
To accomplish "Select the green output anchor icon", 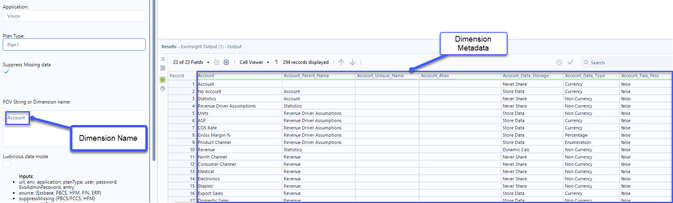I will [163, 80].
